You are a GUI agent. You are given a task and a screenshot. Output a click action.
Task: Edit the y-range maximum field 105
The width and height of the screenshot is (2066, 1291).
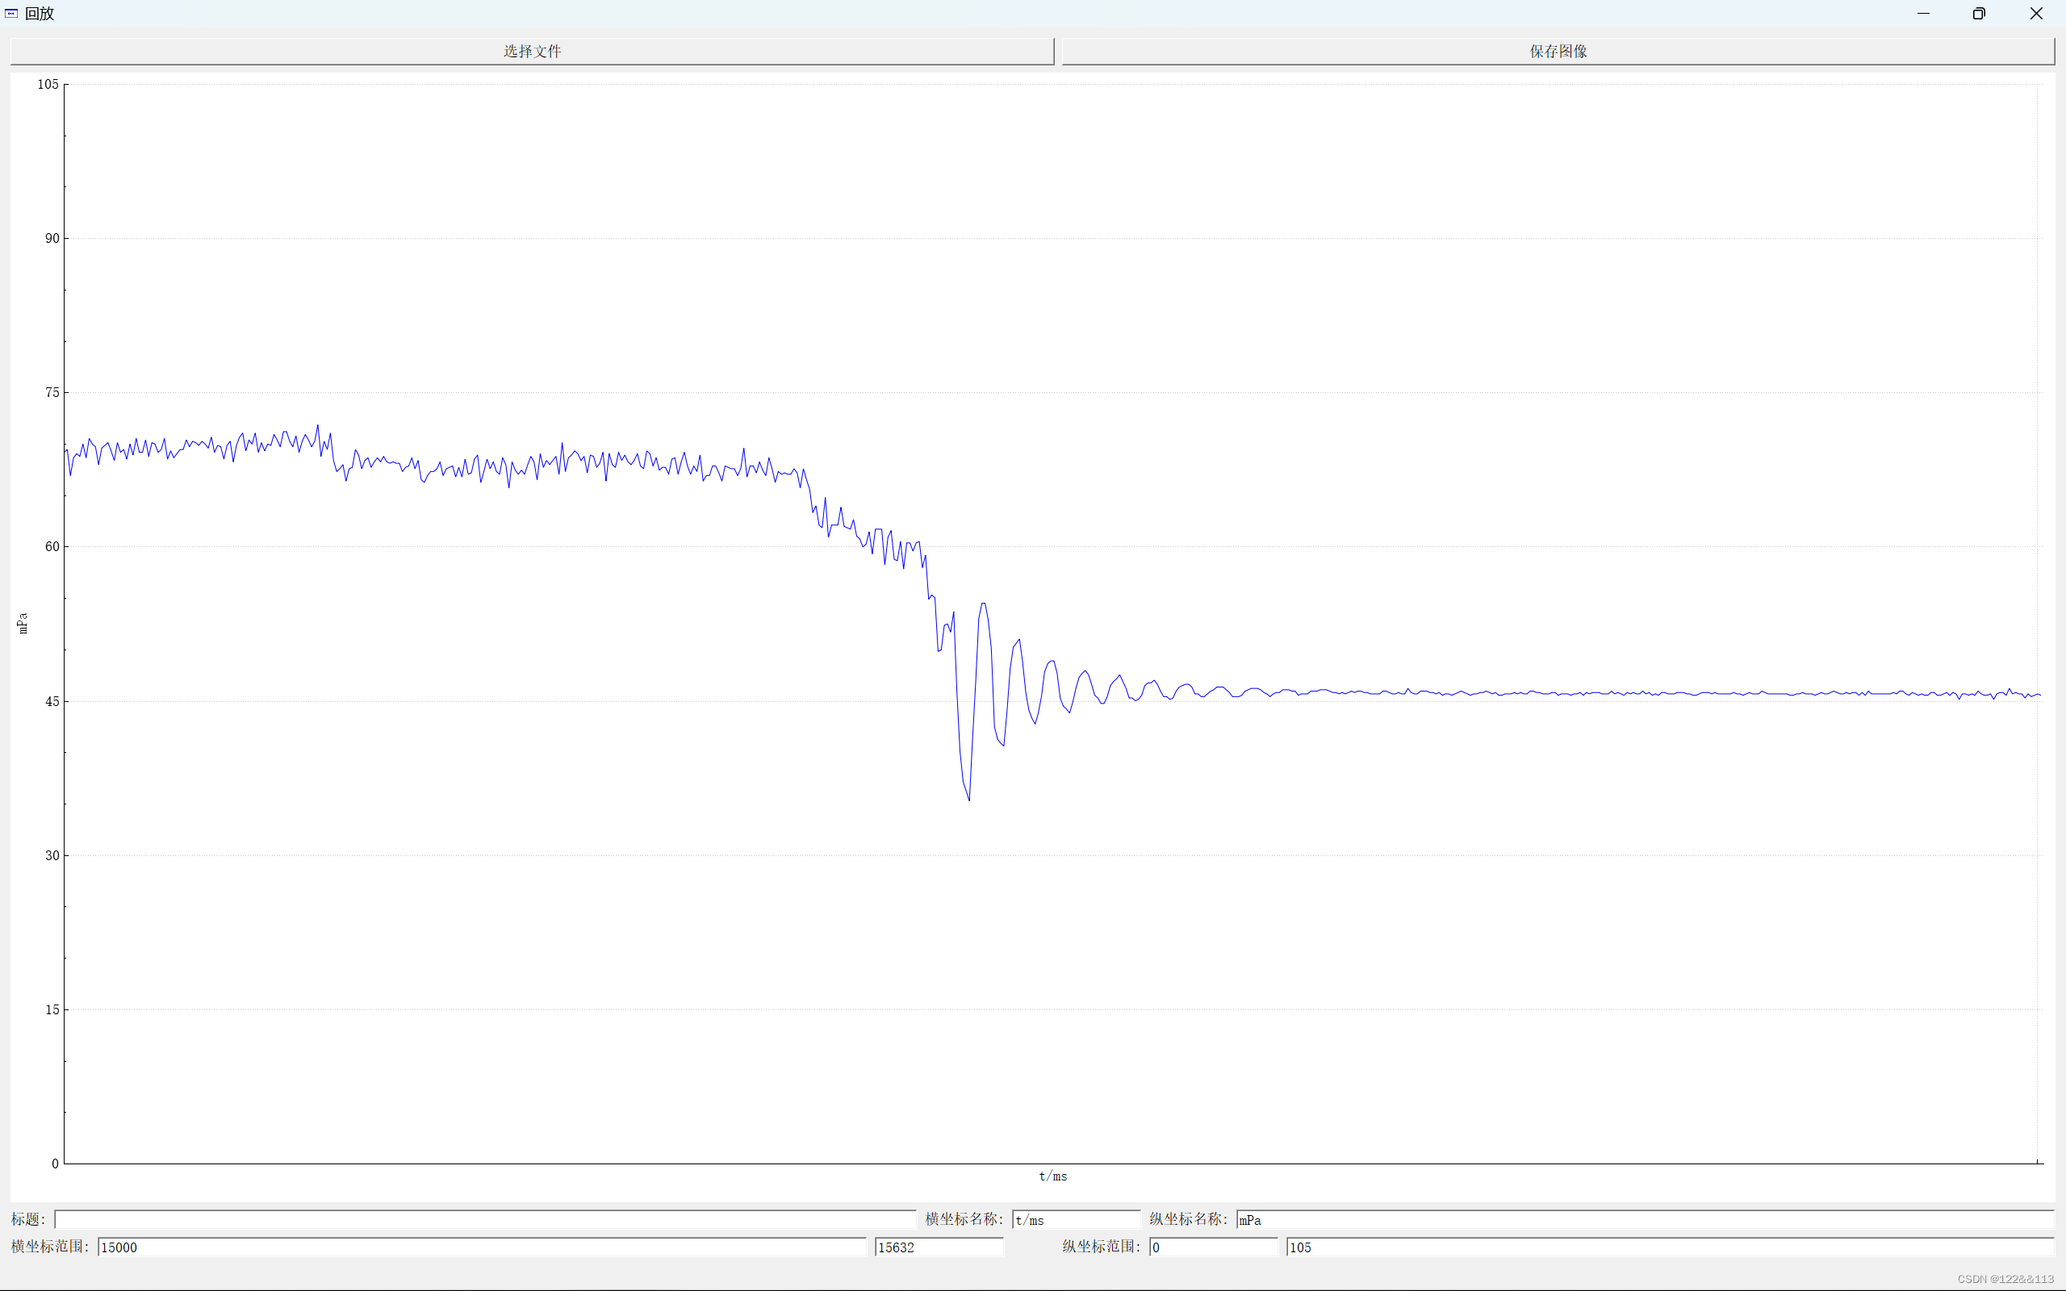[x=1670, y=1247]
